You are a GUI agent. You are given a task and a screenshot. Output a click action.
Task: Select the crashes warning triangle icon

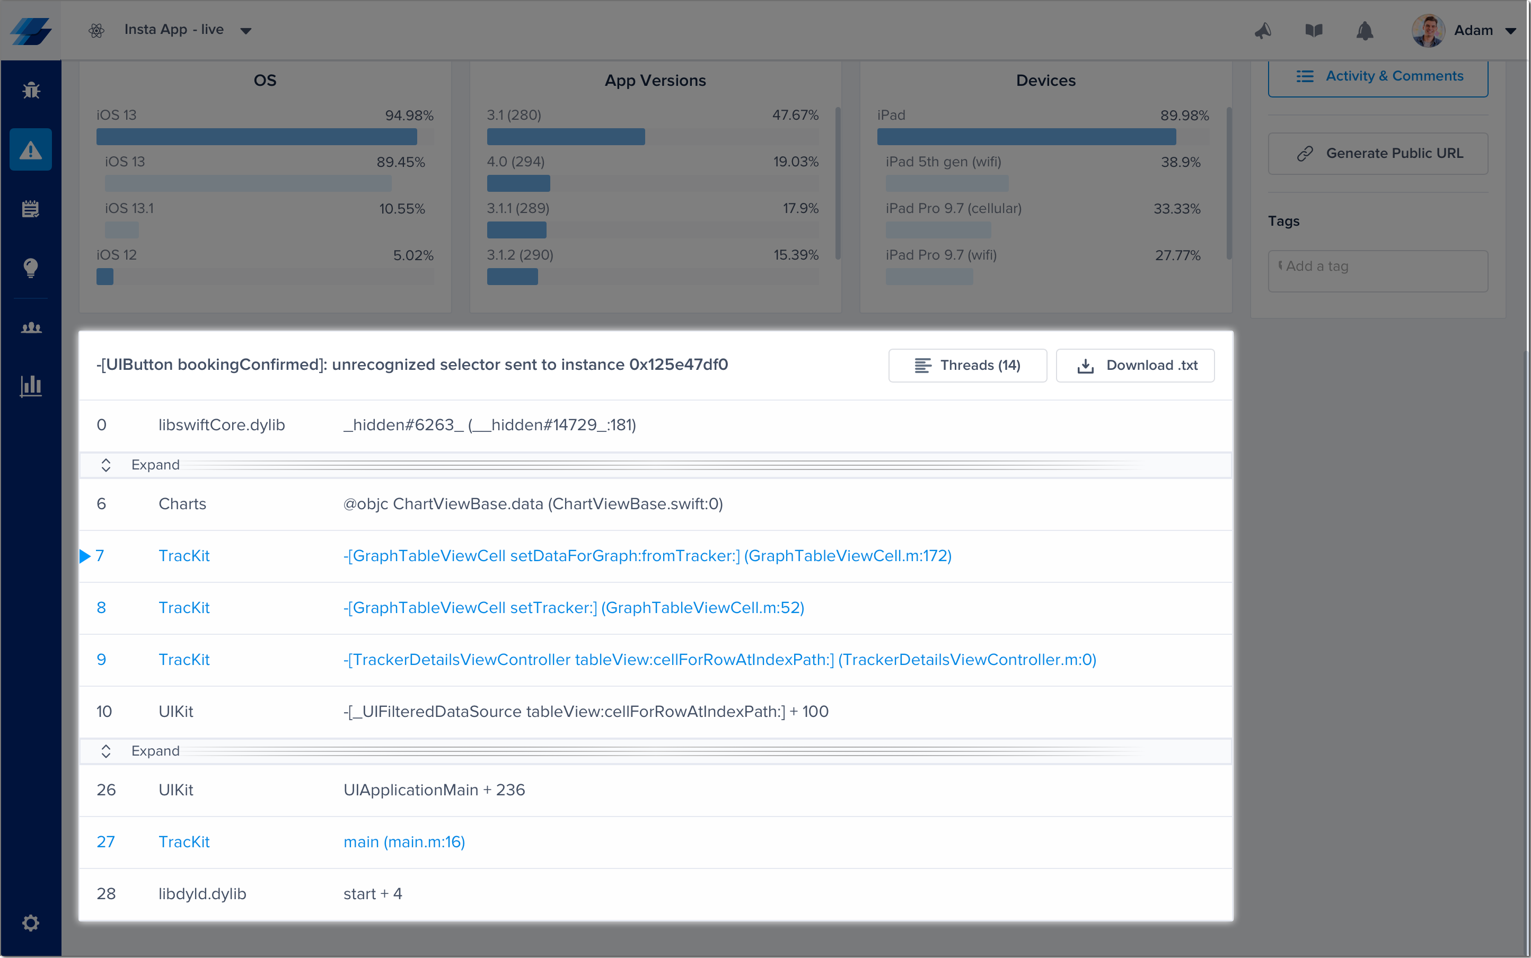pos(30,150)
